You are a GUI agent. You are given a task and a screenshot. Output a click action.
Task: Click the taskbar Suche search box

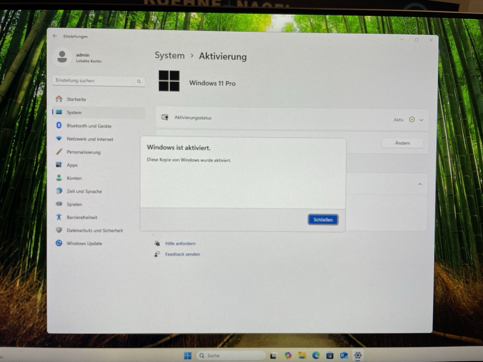[231, 356]
